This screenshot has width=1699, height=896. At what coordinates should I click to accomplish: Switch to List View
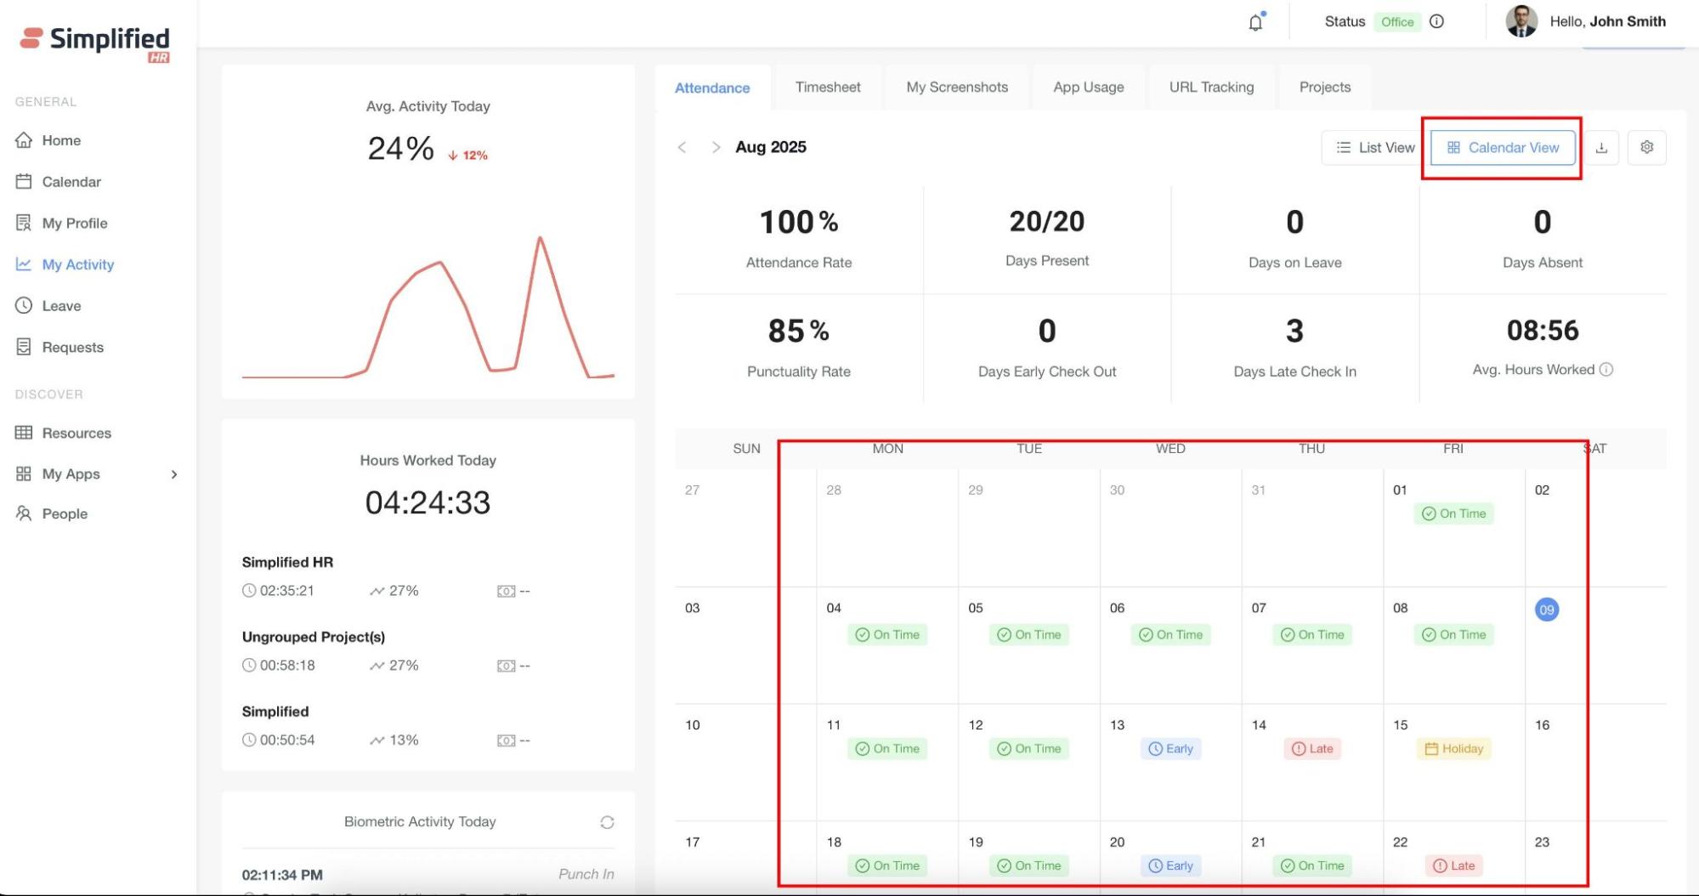tap(1374, 148)
